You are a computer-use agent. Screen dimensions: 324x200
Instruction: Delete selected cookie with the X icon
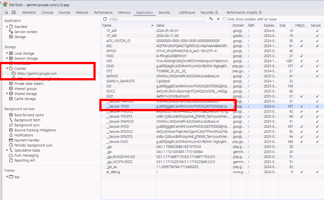pos(218,19)
